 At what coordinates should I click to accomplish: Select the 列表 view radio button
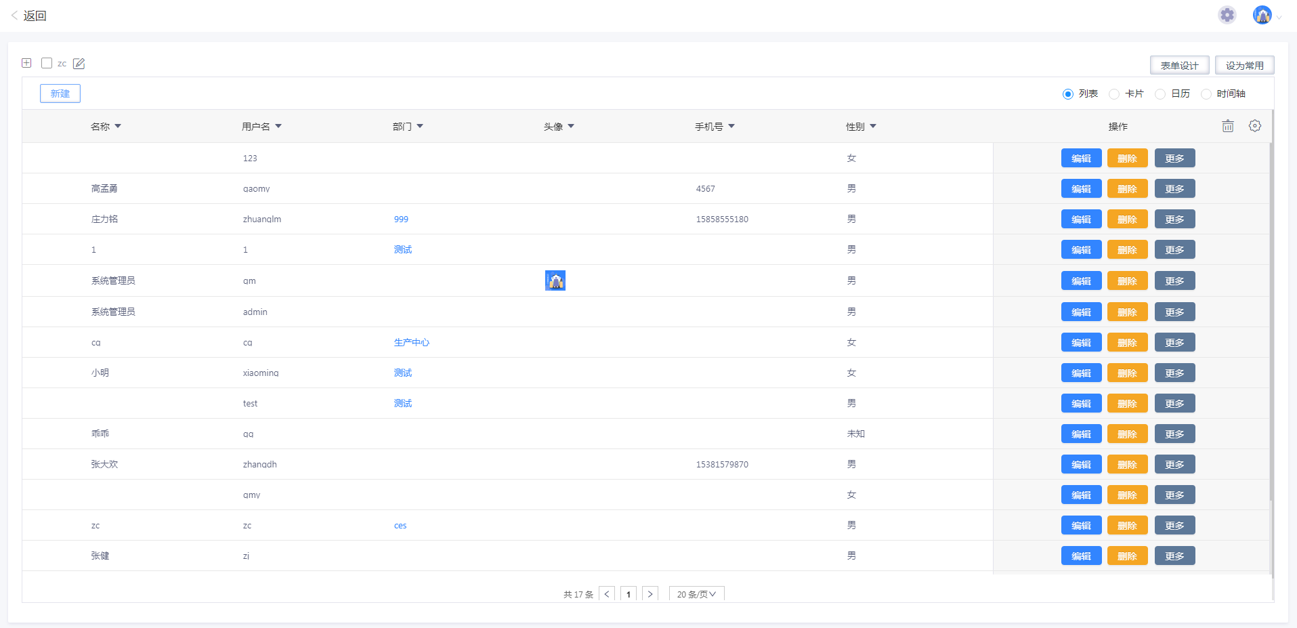click(x=1068, y=94)
